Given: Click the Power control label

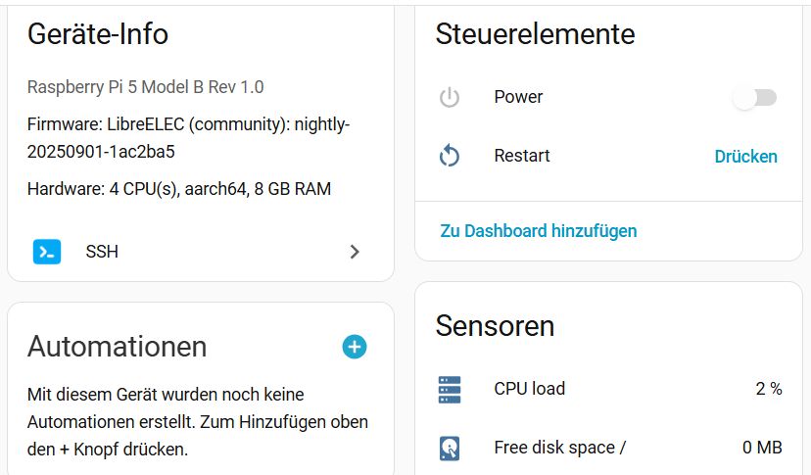Looking at the screenshot, I should click(518, 97).
